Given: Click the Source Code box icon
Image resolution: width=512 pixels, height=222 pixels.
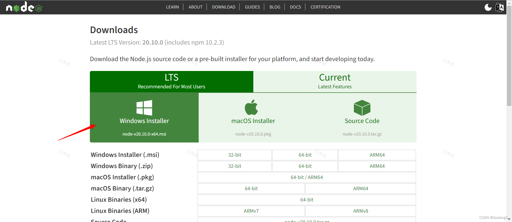Looking at the screenshot, I should [x=362, y=108].
